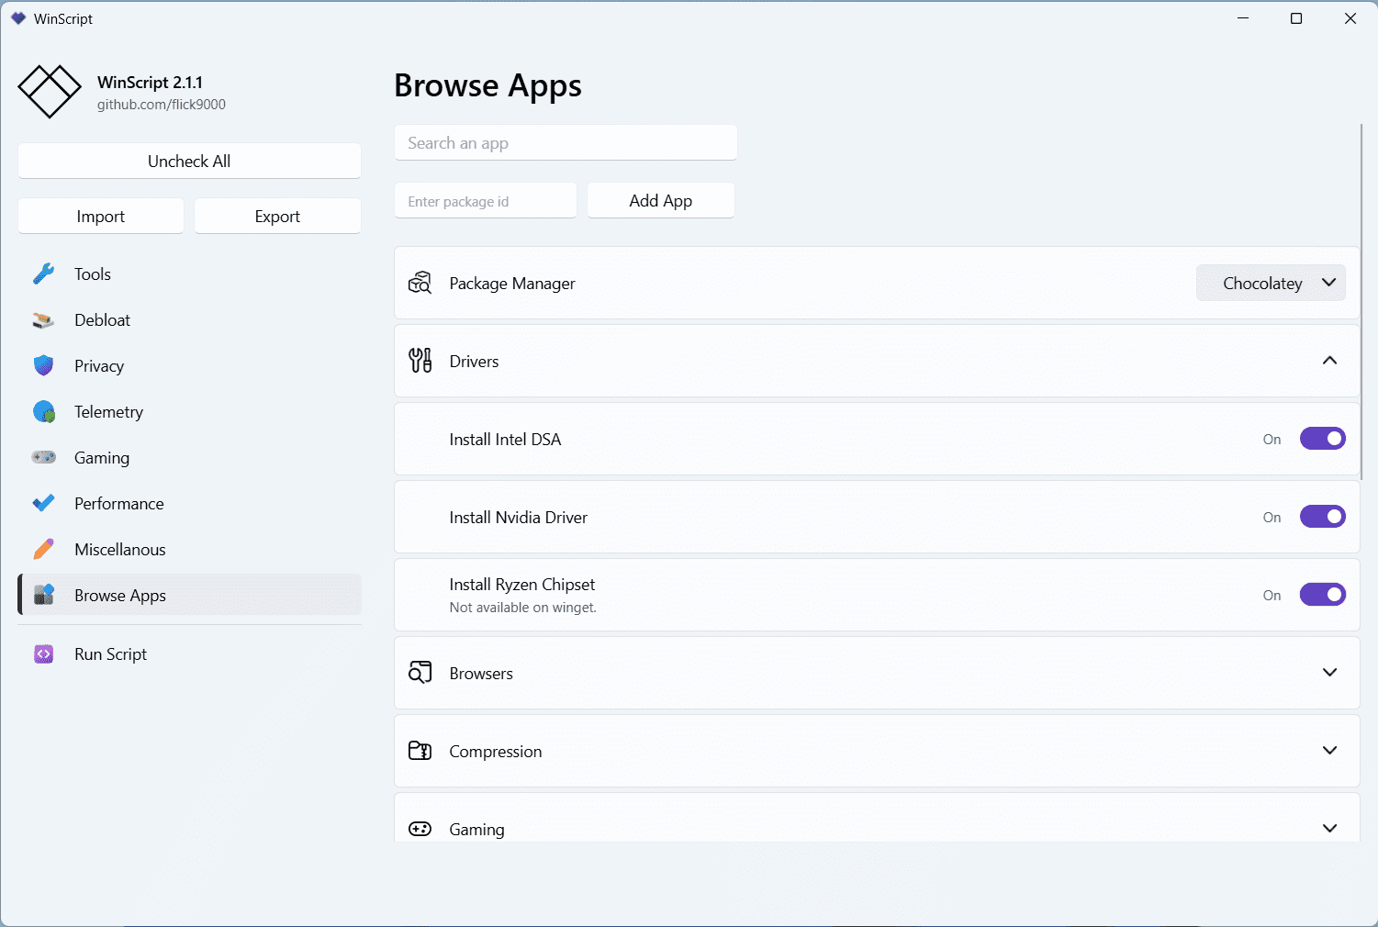Open the Chocolatey package manager dropdown
The width and height of the screenshot is (1378, 927).
click(1271, 284)
